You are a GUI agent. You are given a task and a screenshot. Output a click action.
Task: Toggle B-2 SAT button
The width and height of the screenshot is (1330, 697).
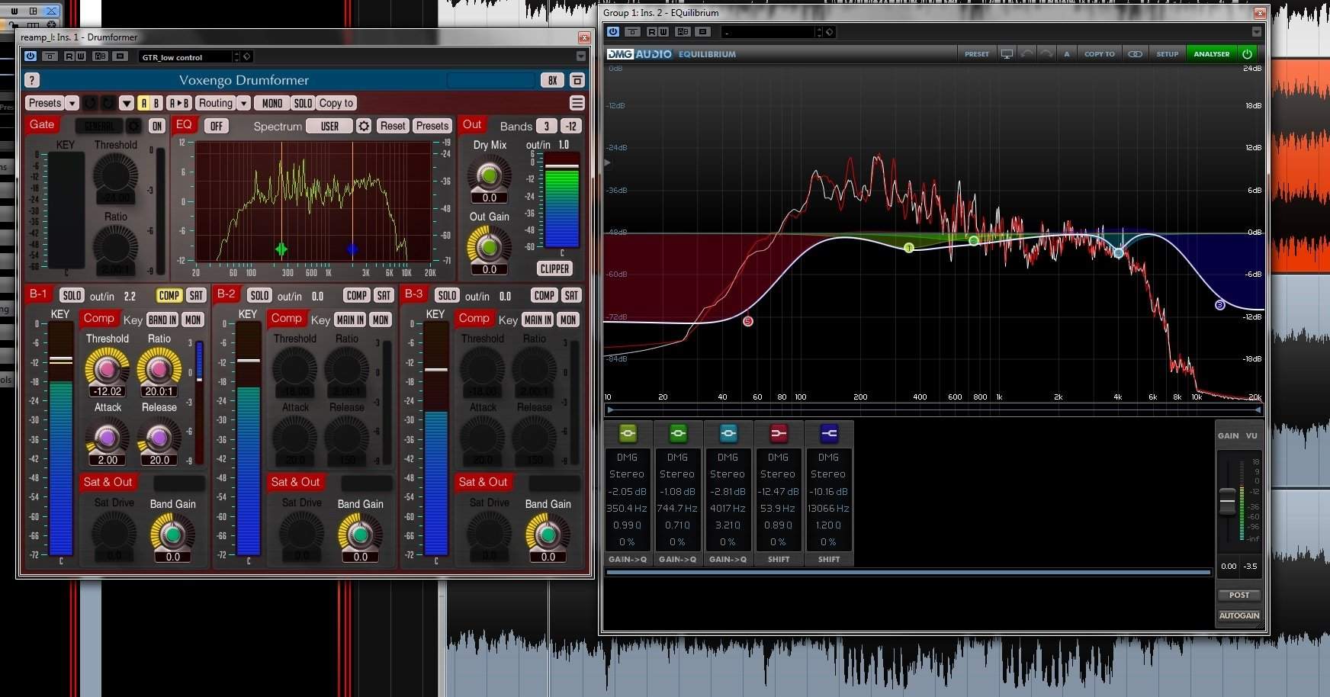384,296
